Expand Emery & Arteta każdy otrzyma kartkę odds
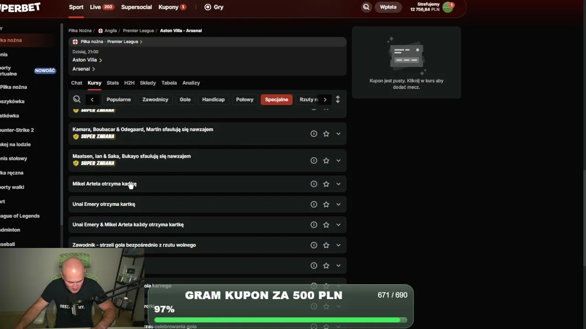Image resolution: width=586 pixels, height=329 pixels. (338, 225)
